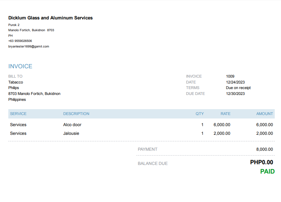Screen dimensions: 281x202
Task: Click the DESCRIPTION column header
Action: 76,114
